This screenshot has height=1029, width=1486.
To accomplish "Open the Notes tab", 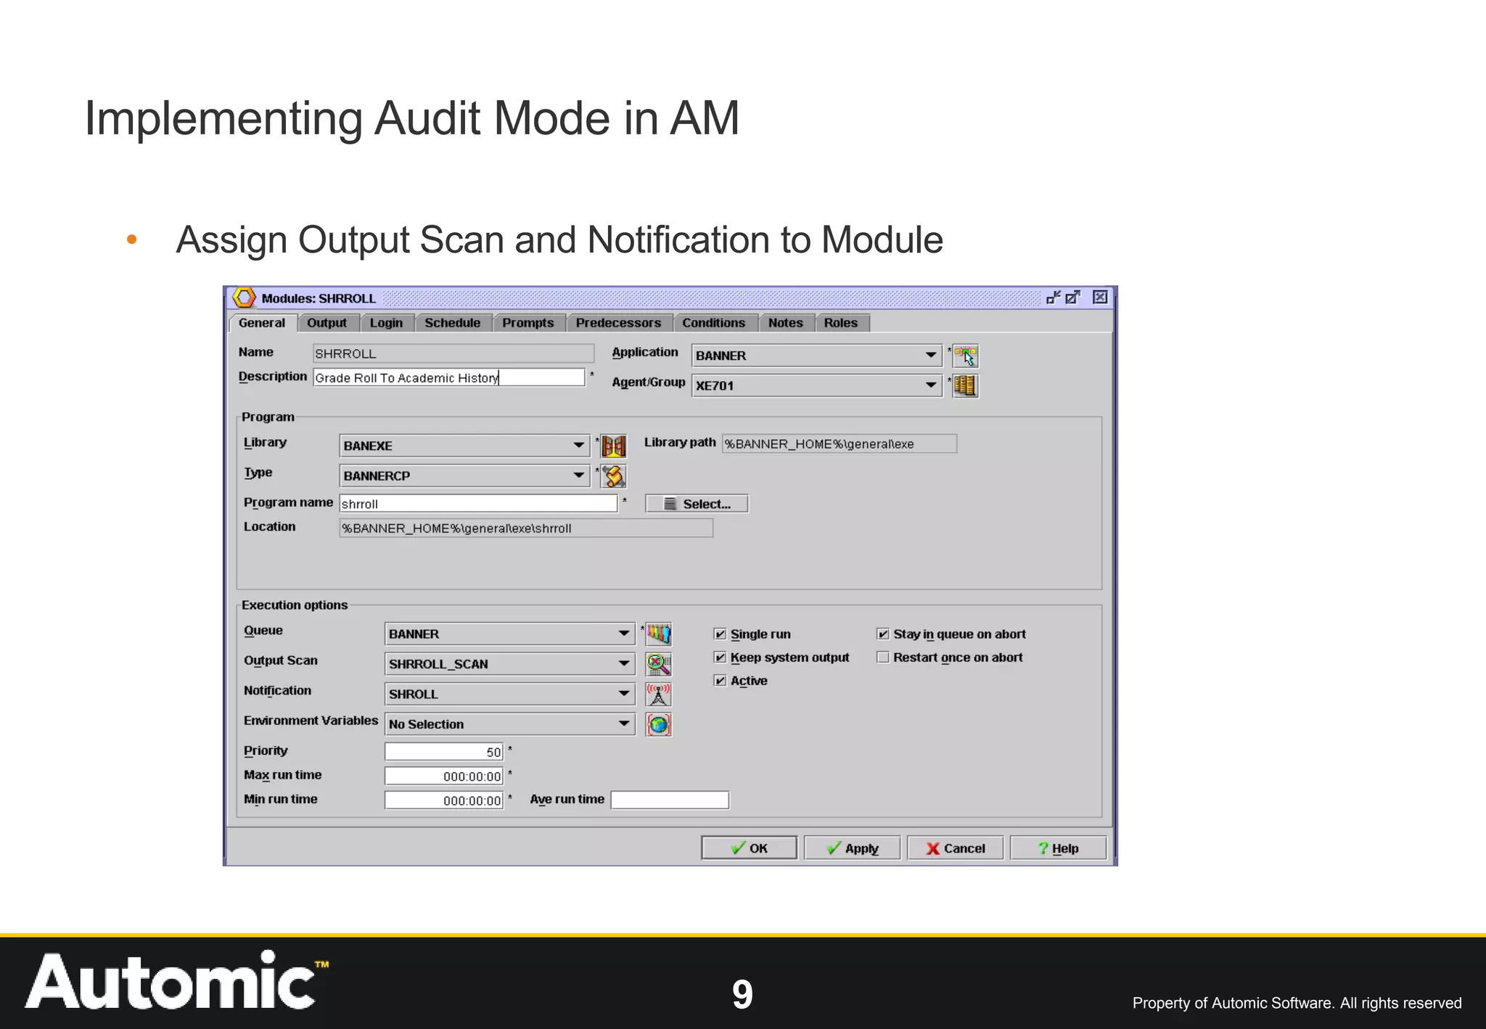I will tap(786, 323).
